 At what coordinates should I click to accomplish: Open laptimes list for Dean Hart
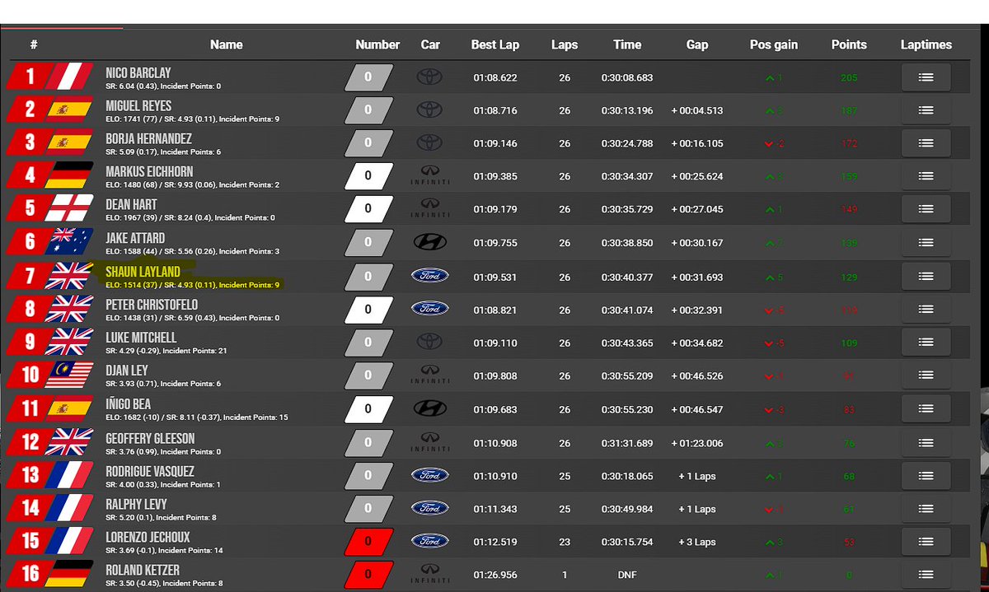tap(926, 209)
